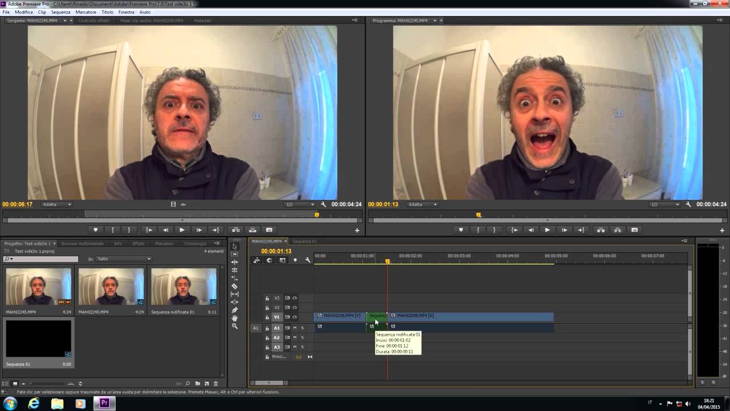
Task: Open Program playback resolution 1/2 dropdown
Action: point(664,204)
